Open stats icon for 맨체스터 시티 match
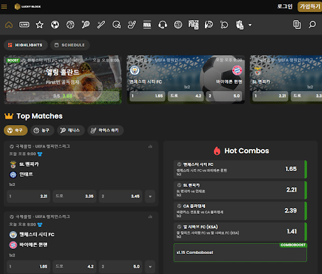This screenshot has height=274, width=322. coord(150,217)
